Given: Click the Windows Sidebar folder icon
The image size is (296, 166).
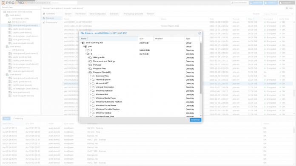Looking at the screenshot, I should (93, 113).
